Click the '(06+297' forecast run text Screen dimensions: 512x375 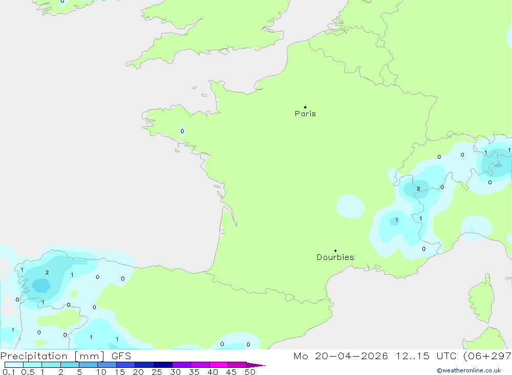point(487,356)
